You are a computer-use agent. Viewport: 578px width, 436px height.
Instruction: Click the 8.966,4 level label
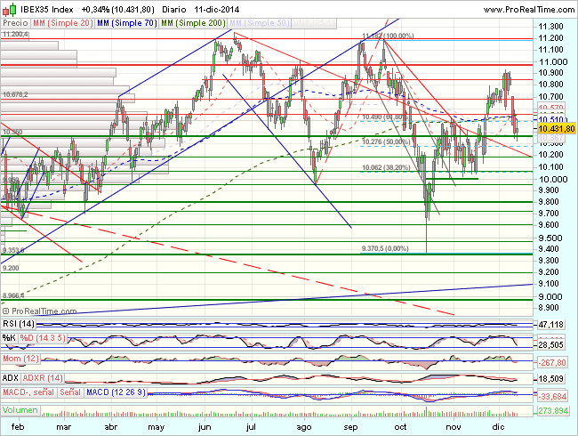[13, 295]
